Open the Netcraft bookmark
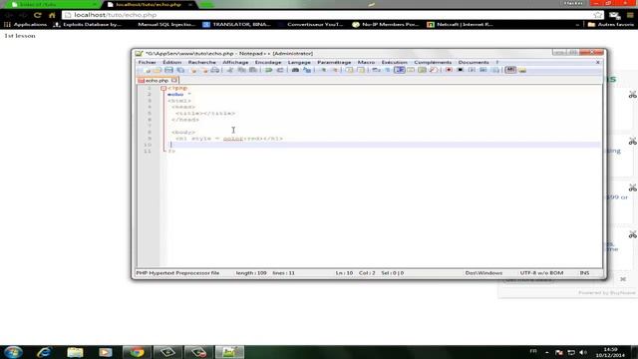Viewport: 638px width, 359px height. point(461,24)
